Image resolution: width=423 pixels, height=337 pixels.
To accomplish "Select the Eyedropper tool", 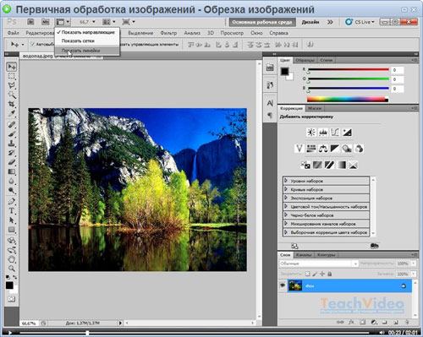I will [12, 113].
